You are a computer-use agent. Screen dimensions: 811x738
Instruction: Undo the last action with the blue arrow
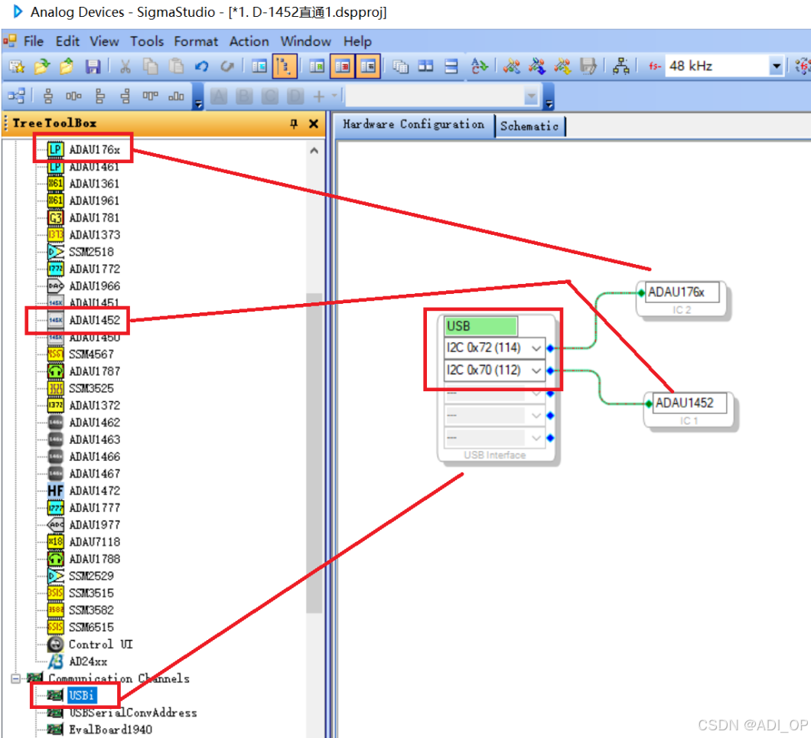[202, 67]
